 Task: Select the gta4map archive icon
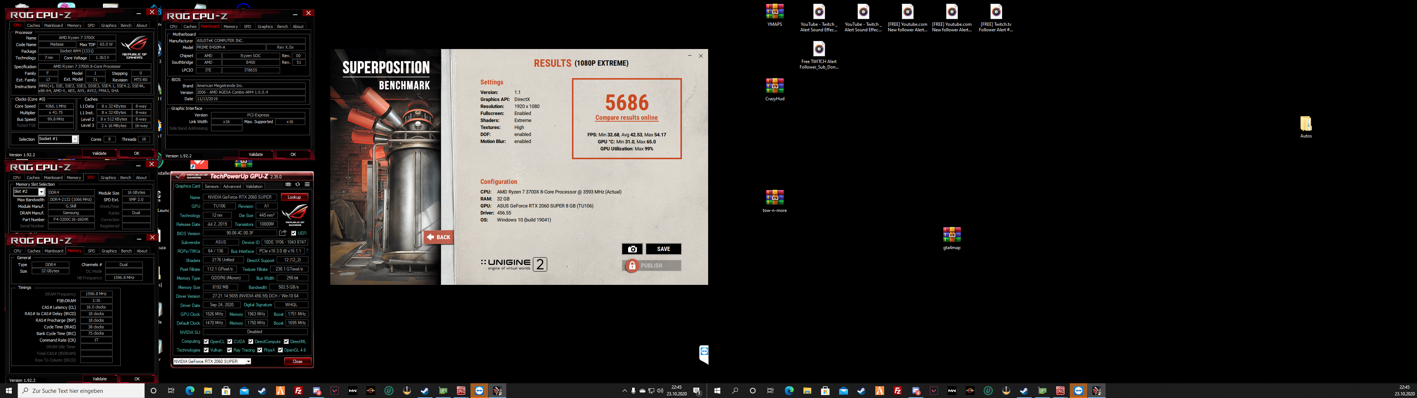coord(952,238)
